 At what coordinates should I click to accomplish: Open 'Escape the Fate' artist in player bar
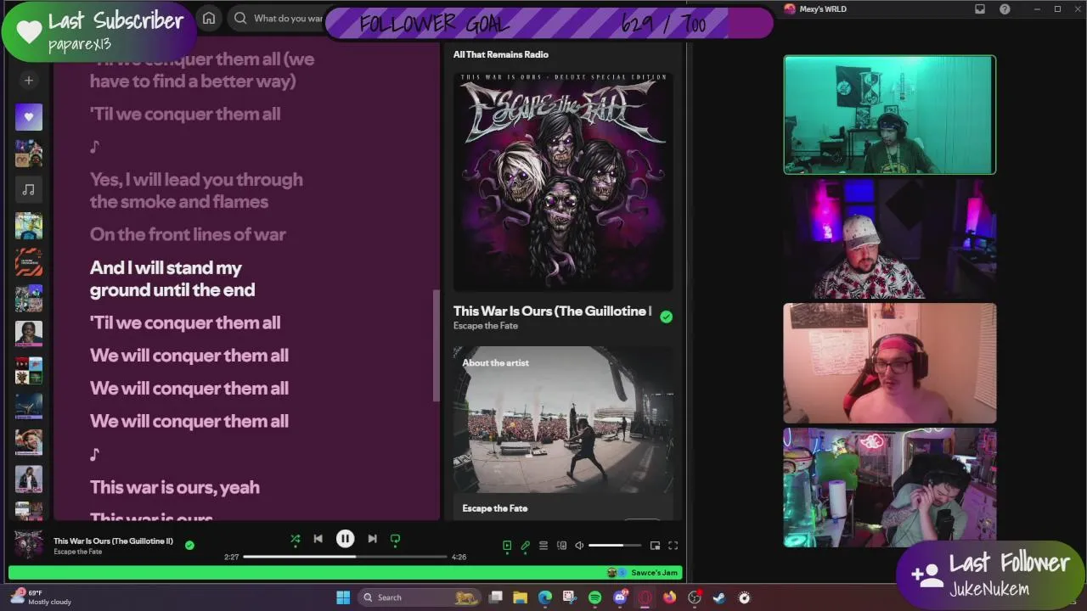[77, 552]
